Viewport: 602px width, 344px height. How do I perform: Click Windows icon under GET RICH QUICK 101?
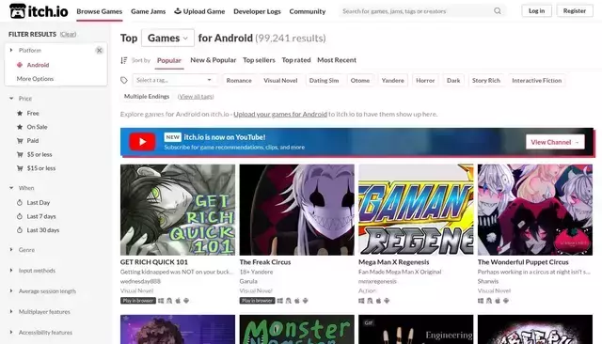point(161,301)
